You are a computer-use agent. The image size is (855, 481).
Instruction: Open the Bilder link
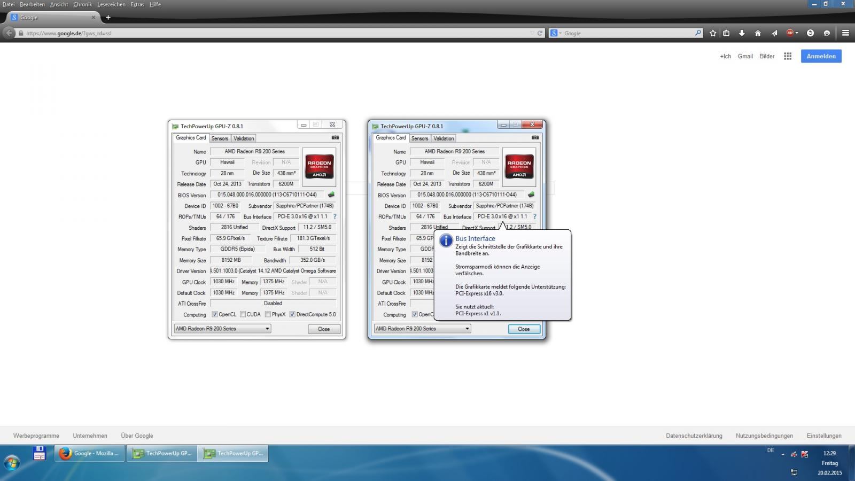tap(767, 56)
